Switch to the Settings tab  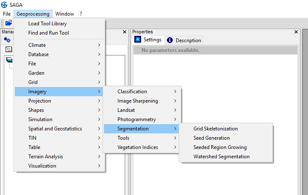pos(148,40)
